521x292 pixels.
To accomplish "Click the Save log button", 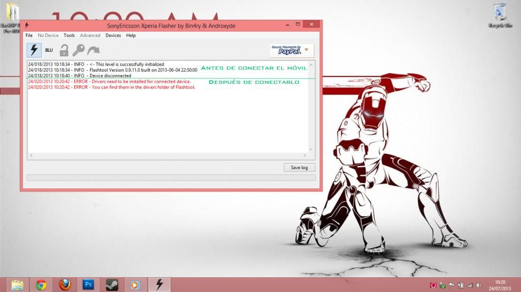I will (299, 168).
